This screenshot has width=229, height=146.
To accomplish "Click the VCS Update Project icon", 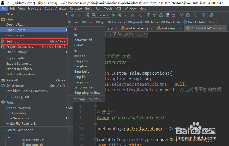I will (148, 15).
